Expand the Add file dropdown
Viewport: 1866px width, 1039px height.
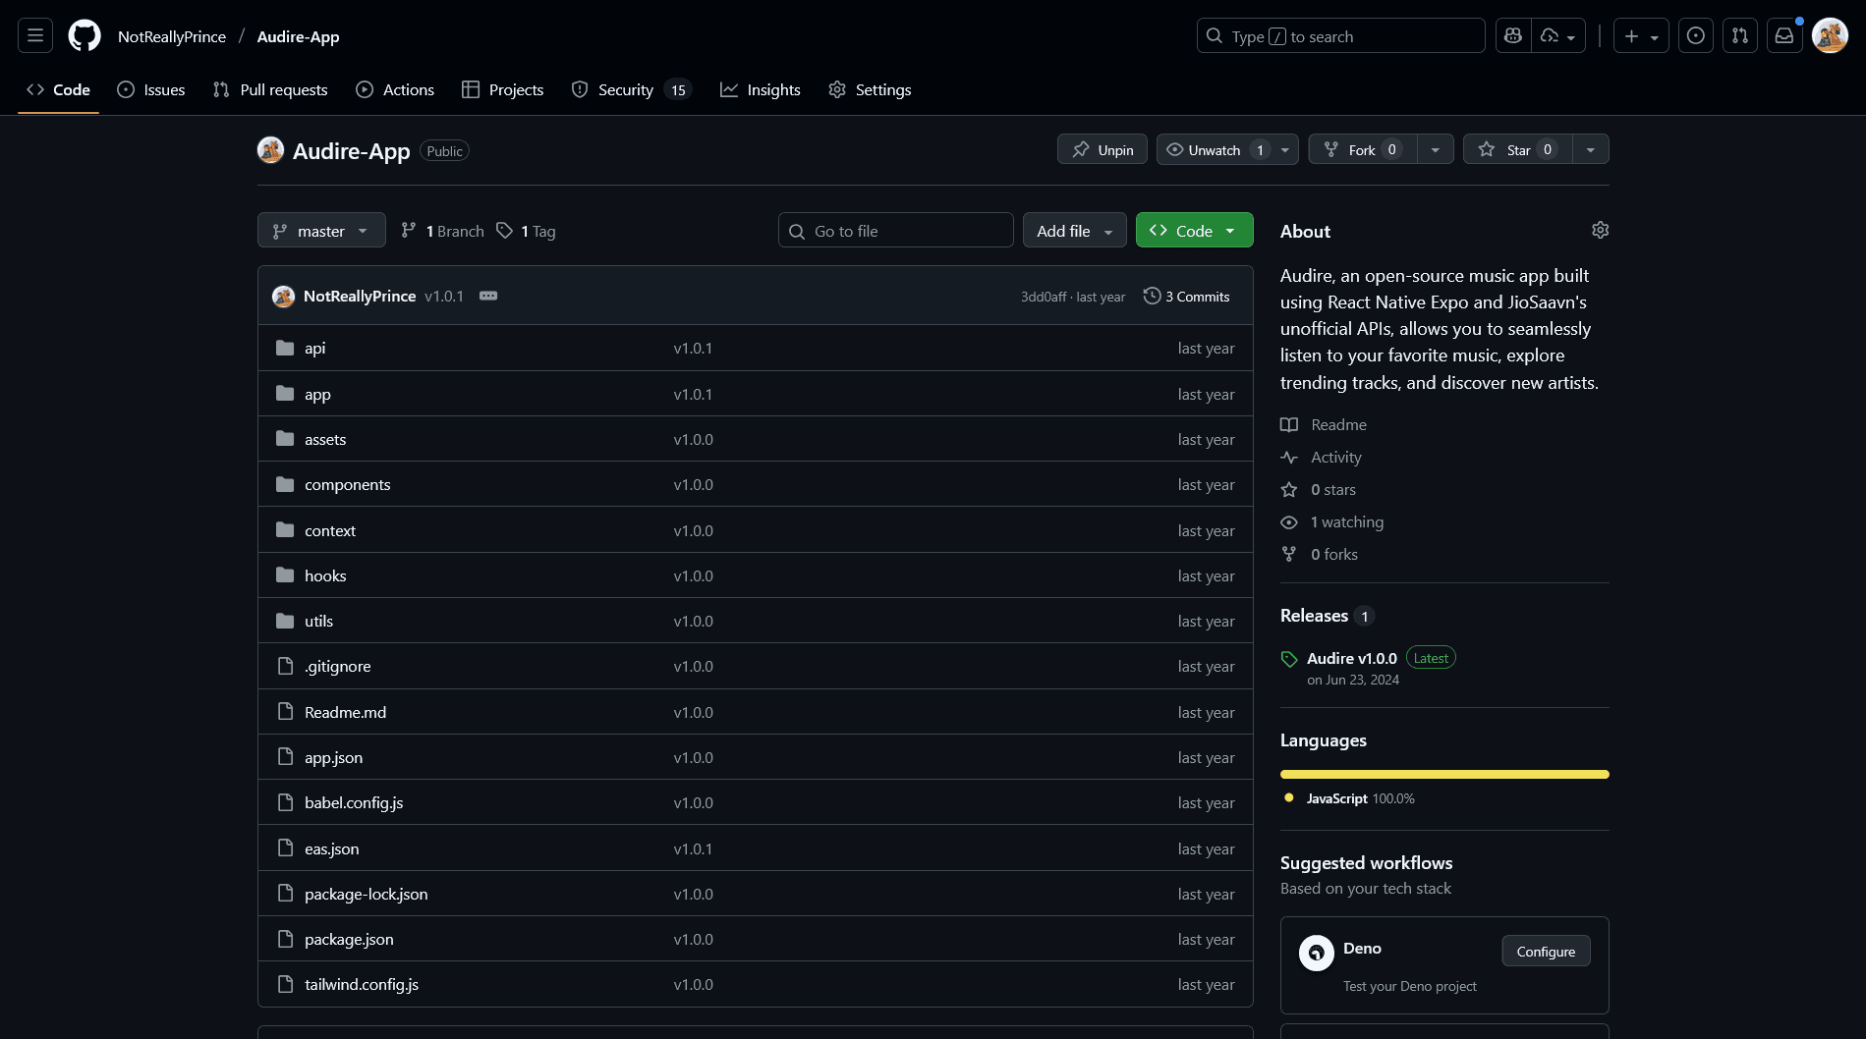1073,230
